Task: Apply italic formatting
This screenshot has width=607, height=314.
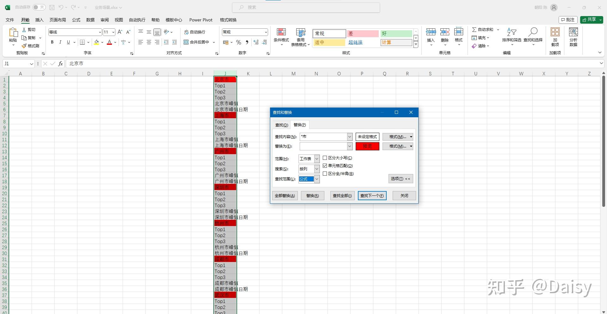Action: [x=60, y=42]
